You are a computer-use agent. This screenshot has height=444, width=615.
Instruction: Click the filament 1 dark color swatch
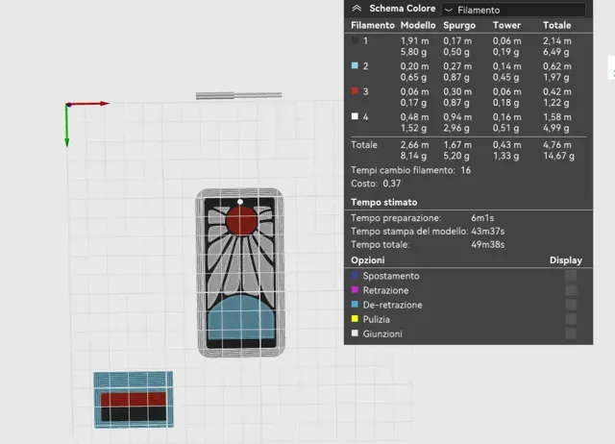pos(355,40)
